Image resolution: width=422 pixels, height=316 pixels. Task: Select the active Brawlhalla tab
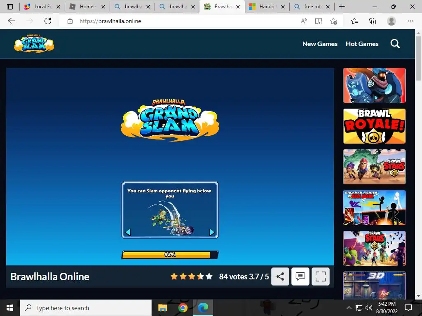coord(222,7)
